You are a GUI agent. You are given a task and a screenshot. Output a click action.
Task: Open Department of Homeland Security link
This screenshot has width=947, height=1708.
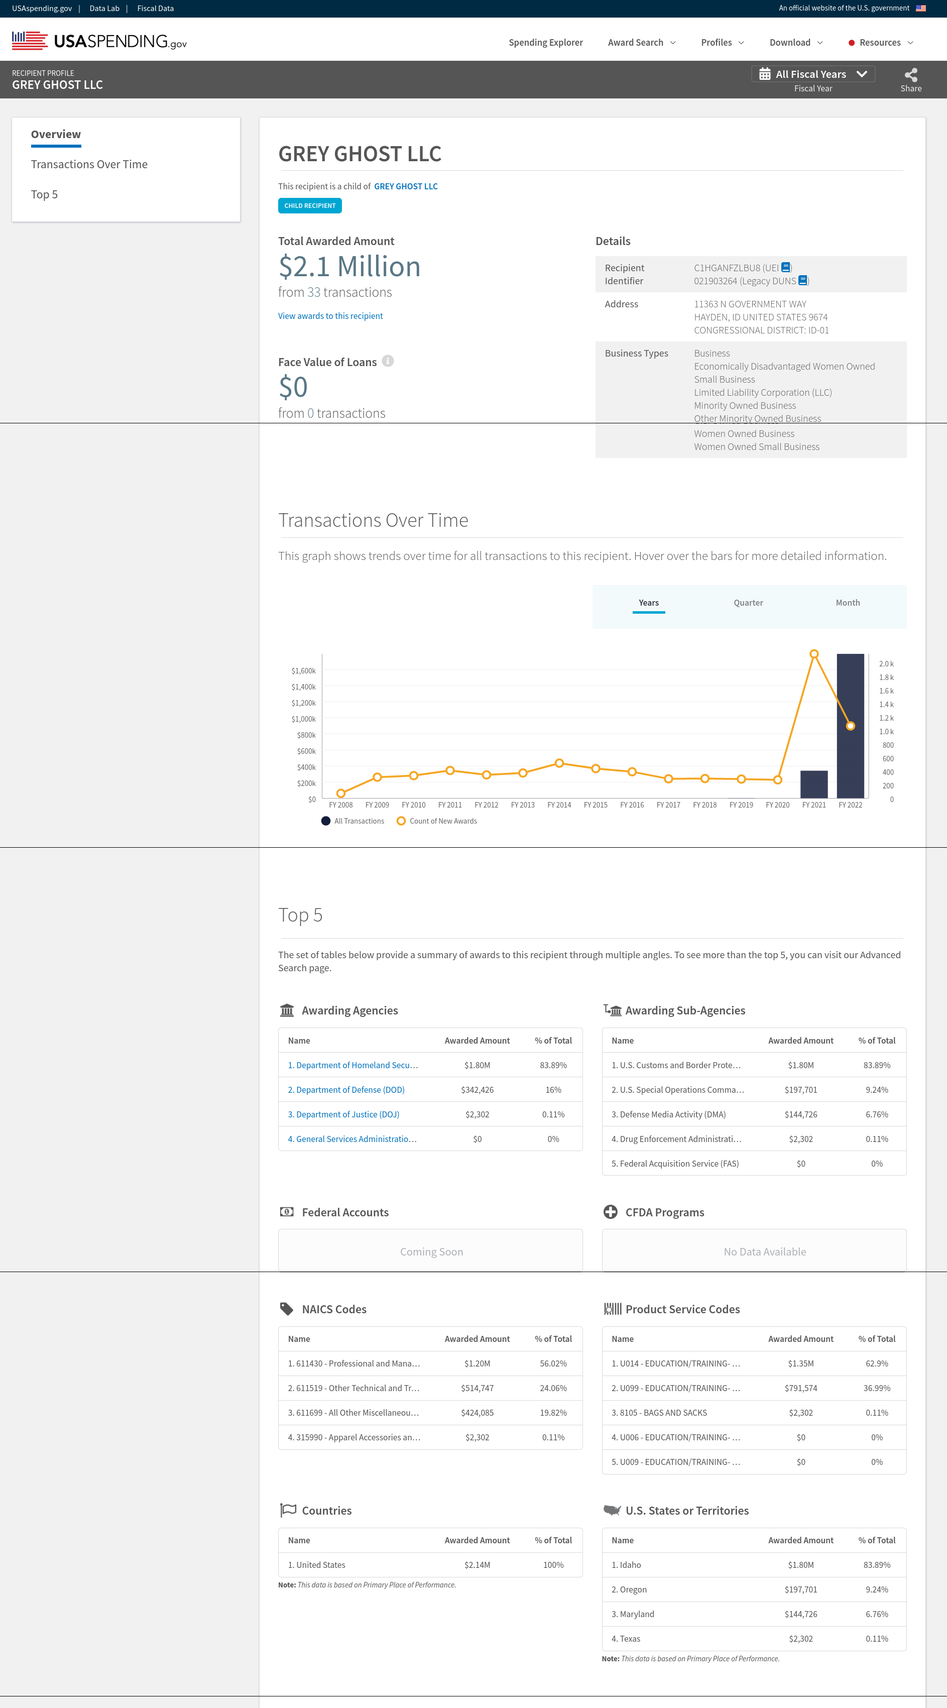[352, 1065]
